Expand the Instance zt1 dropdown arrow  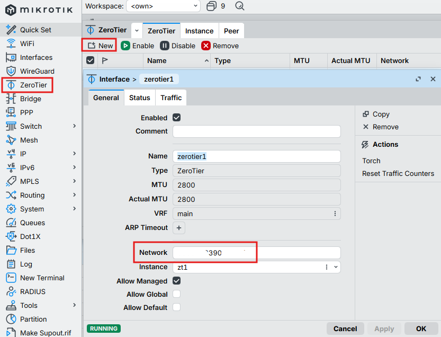(336, 267)
